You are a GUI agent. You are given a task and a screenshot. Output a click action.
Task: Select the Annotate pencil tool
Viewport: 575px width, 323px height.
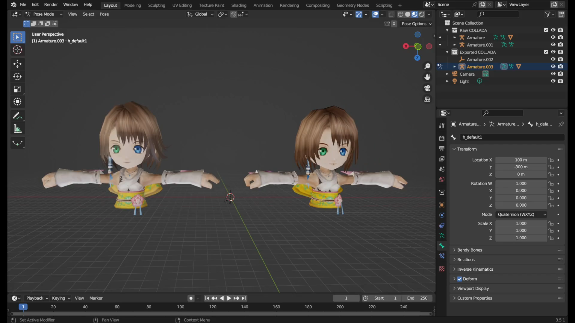point(17,116)
